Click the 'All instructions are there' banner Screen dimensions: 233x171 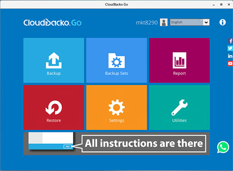click(116, 143)
